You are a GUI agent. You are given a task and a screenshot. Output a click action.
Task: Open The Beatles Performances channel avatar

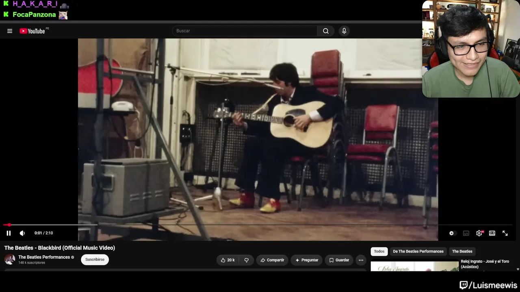(10, 260)
